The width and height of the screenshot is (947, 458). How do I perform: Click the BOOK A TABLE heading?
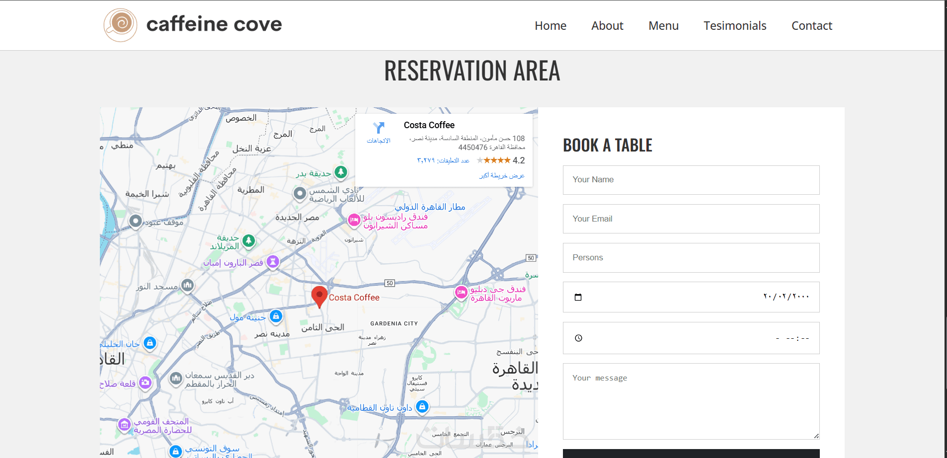click(608, 145)
